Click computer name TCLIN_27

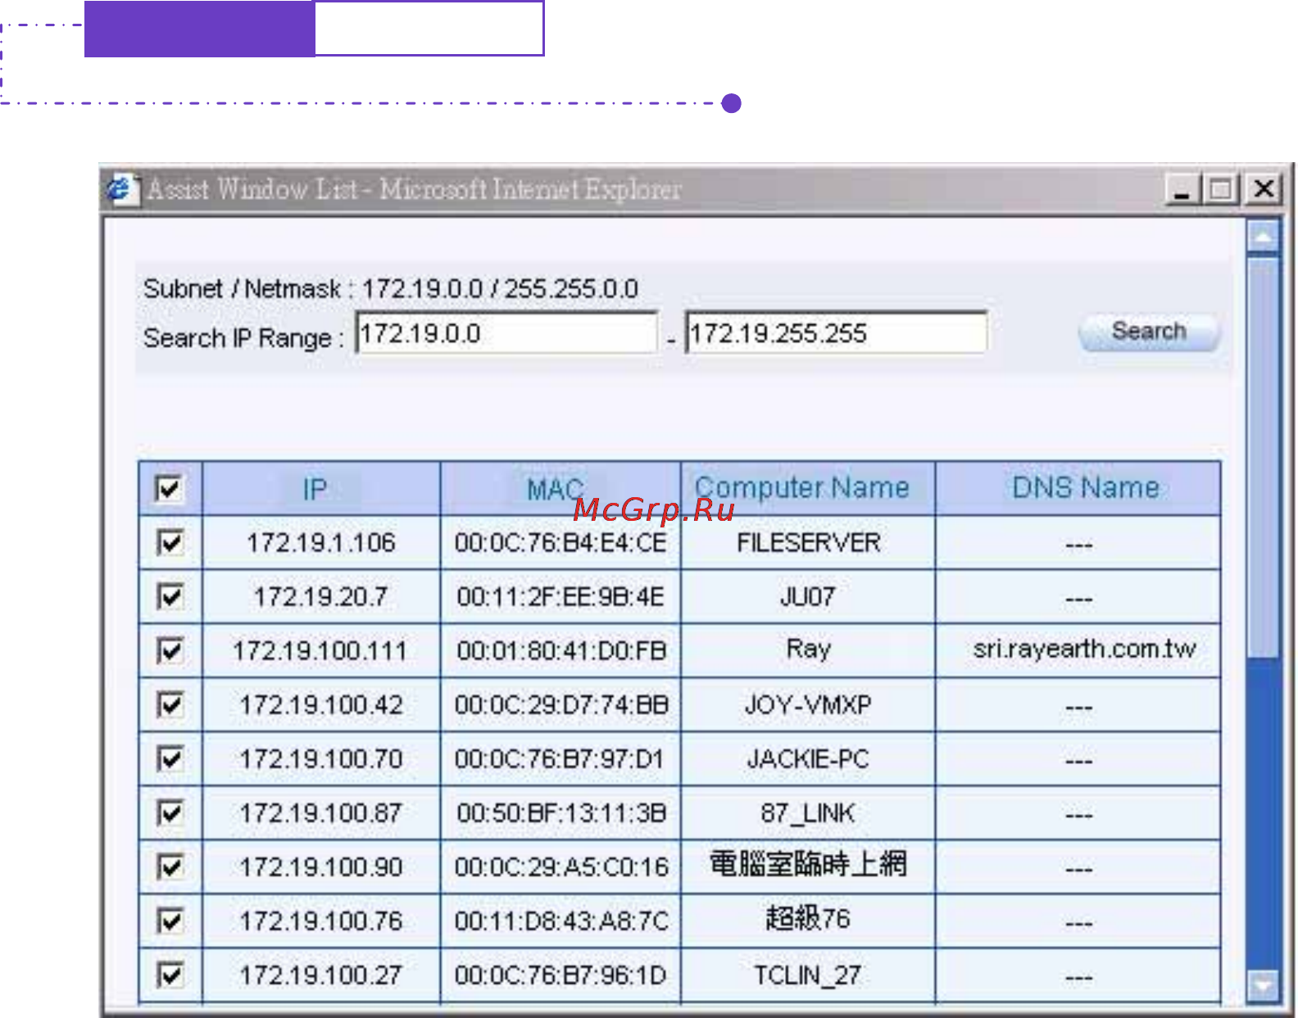point(808,975)
